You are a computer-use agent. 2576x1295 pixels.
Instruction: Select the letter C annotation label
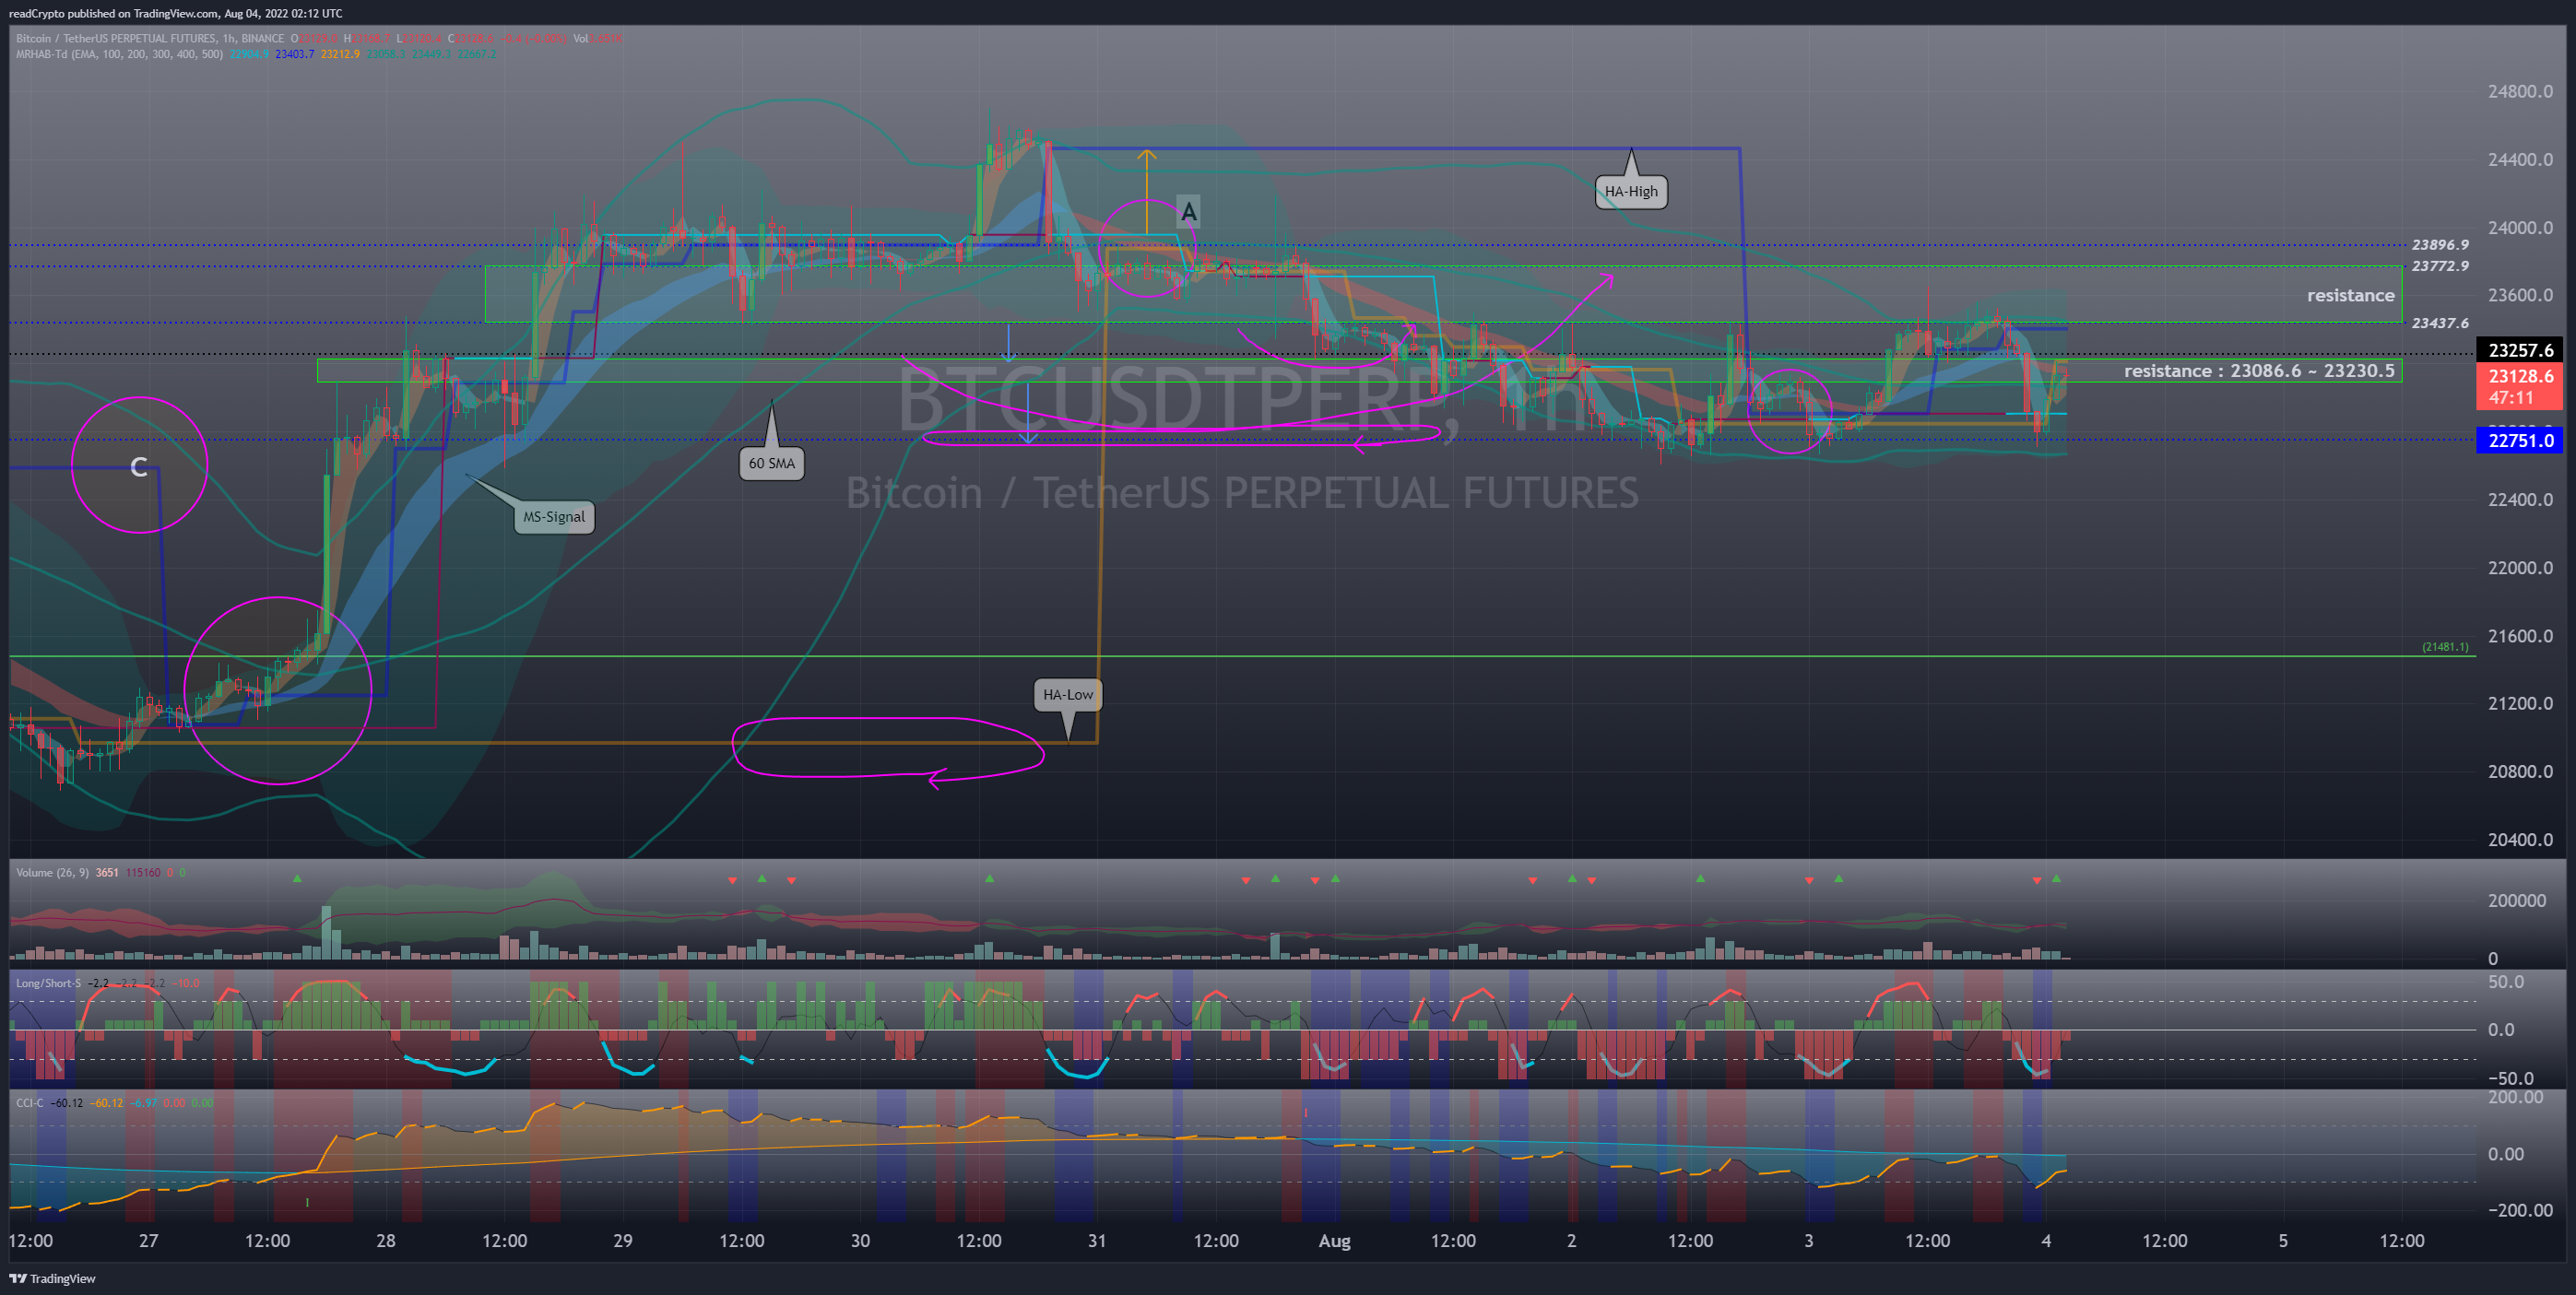[x=139, y=467]
